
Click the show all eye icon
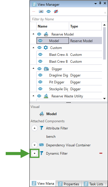49,11
